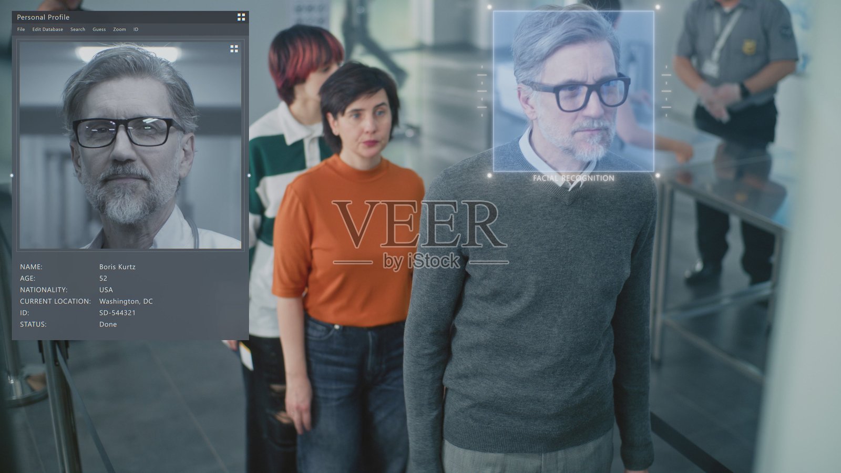Choose the Zoom menu
This screenshot has width=841, height=473.
(x=119, y=29)
